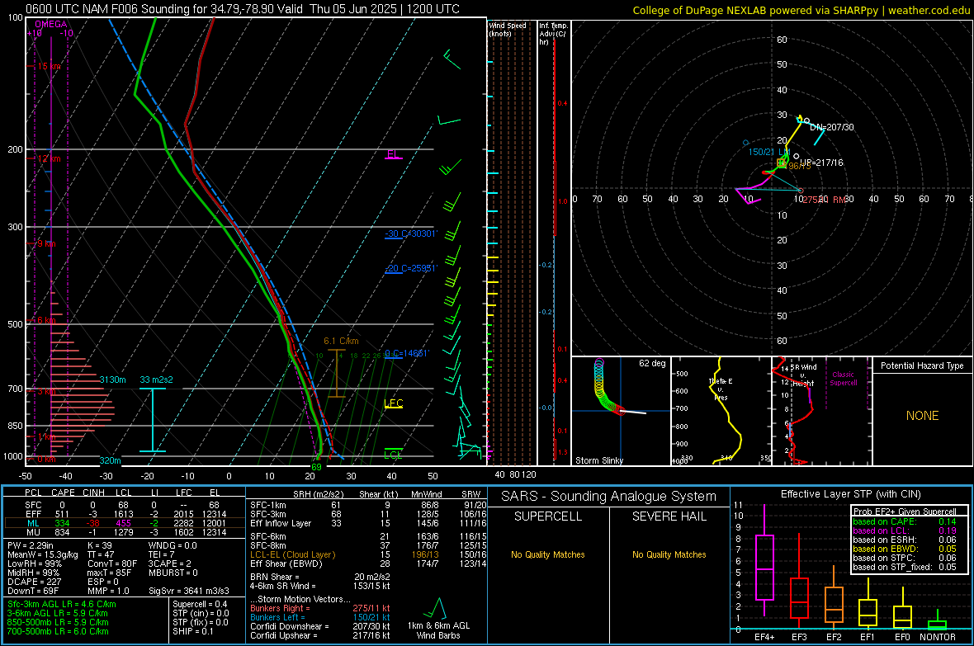
Task: Click the 'Inf. Temp. Adv.' panel header
Action: tap(554, 34)
